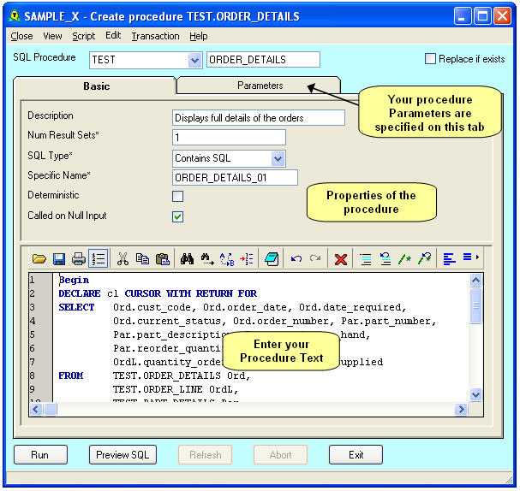This screenshot has height=491, width=520.
Task: Click the 'SELECT' keyword on line 3
Action: [x=76, y=307]
